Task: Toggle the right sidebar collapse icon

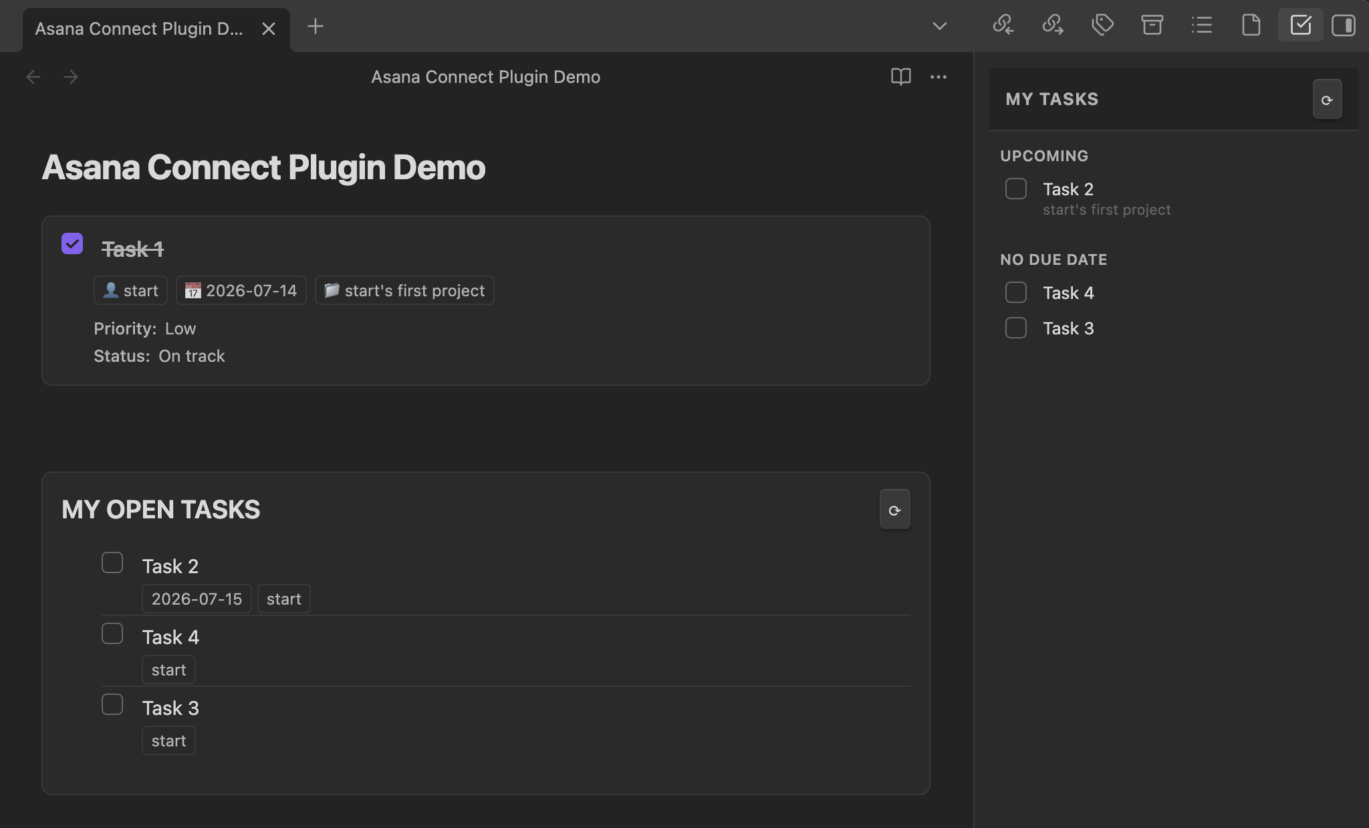Action: coord(1343,25)
